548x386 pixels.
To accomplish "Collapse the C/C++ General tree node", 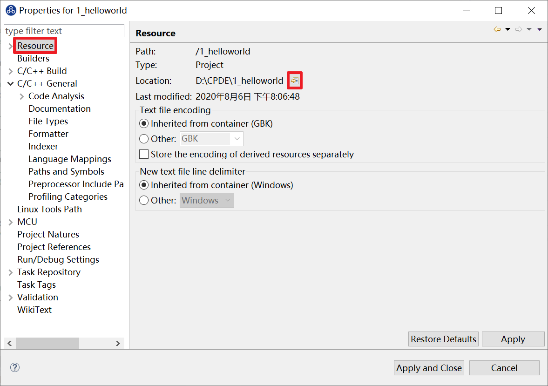I will point(10,84).
